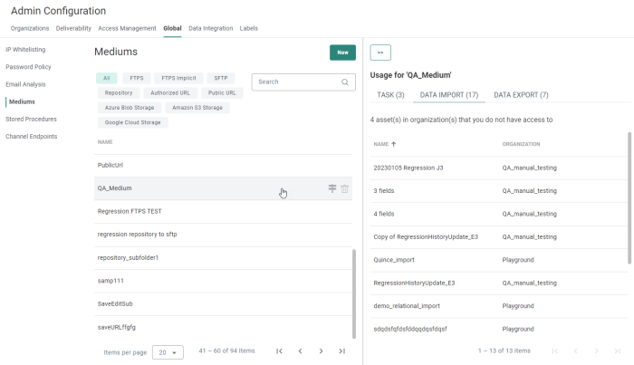This screenshot has width=634, height=365.
Task: Open the sdqdsfqfdsfddqqdqsfdqsf asset link
Action: coord(410,328)
